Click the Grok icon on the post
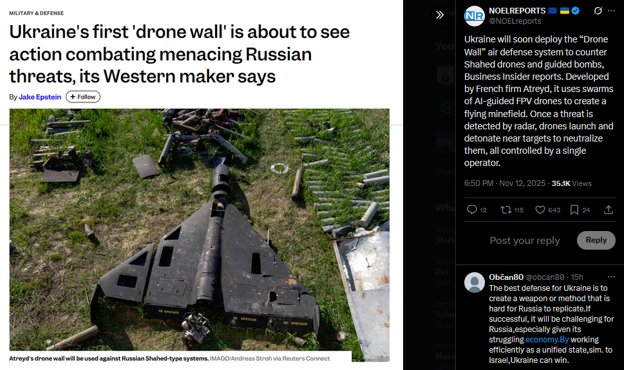 coord(598,11)
